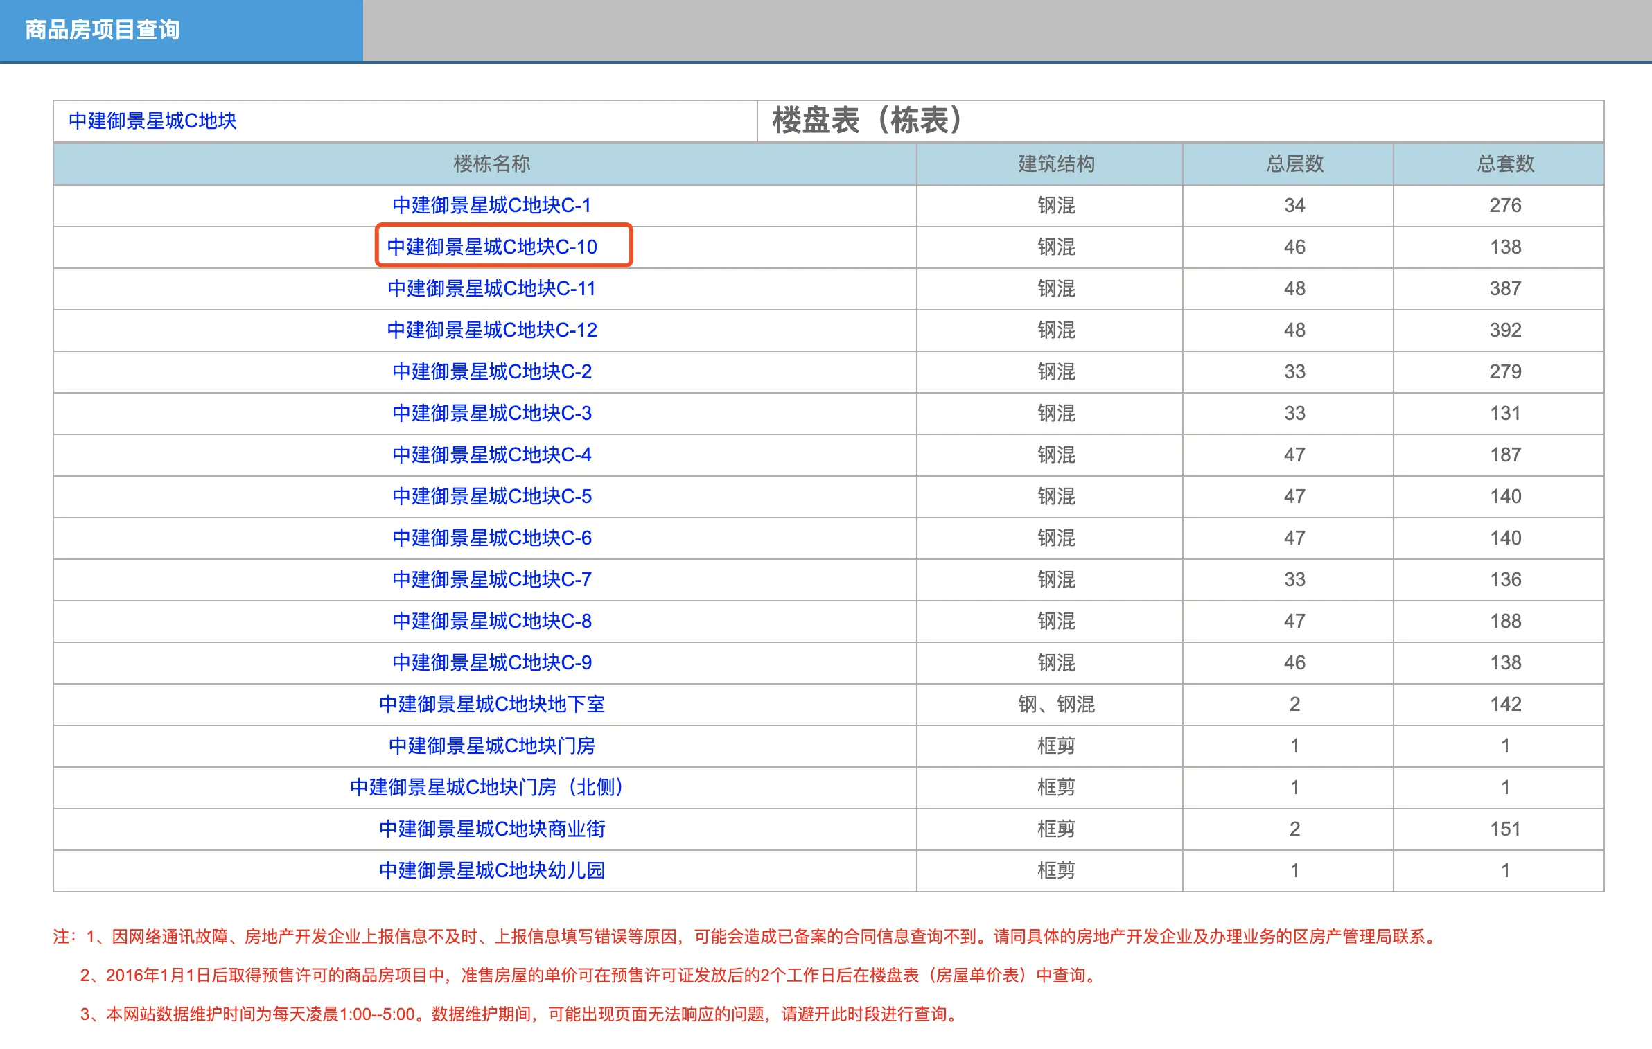This screenshot has height=1049, width=1652.
Task: Open the 中建御景星城C地块C-8 building link
Action: pos(491,621)
